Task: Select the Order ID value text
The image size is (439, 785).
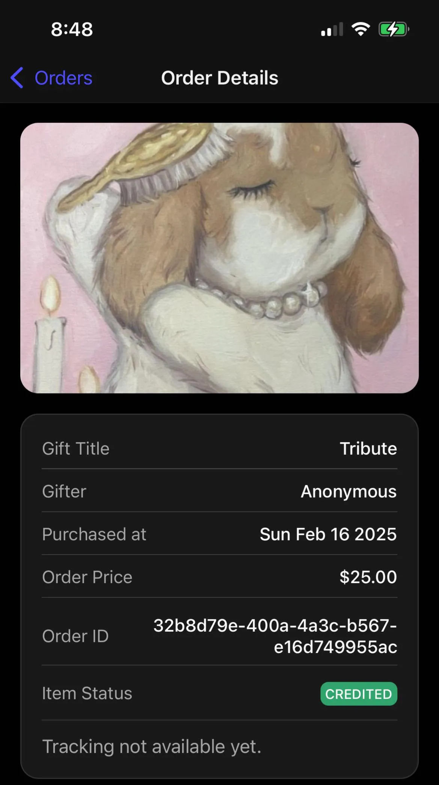Action: pyautogui.click(x=275, y=636)
